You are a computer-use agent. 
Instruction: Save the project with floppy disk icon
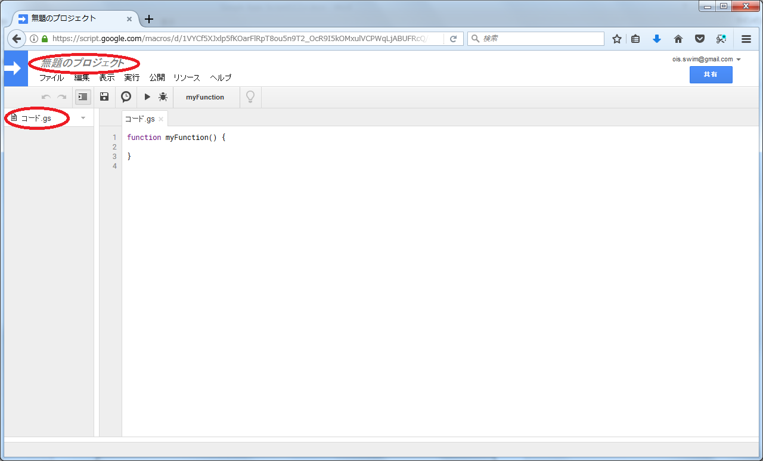pyautogui.click(x=104, y=96)
